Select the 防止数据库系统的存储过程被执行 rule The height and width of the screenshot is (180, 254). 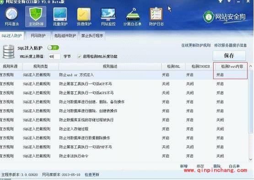tap(124, 120)
